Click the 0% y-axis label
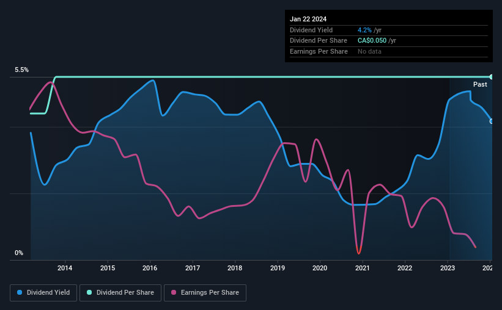The width and height of the screenshot is (502, 310). click(x=19, y=253)
